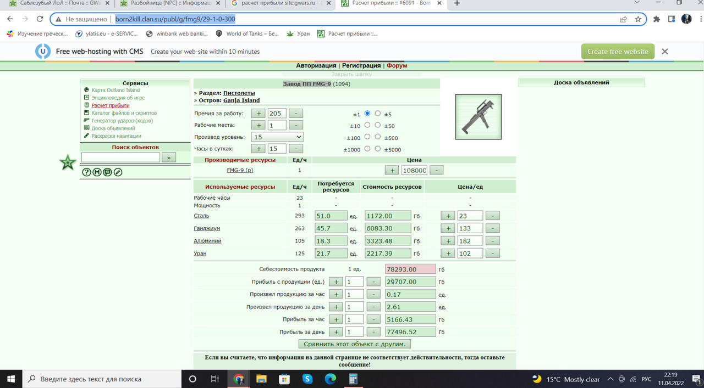Switch to the Google search tab
Image resolution: width=704 pixels, height=388 pixels.
(280, 3)
